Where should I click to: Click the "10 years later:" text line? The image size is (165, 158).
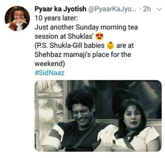tap(56, 18)
